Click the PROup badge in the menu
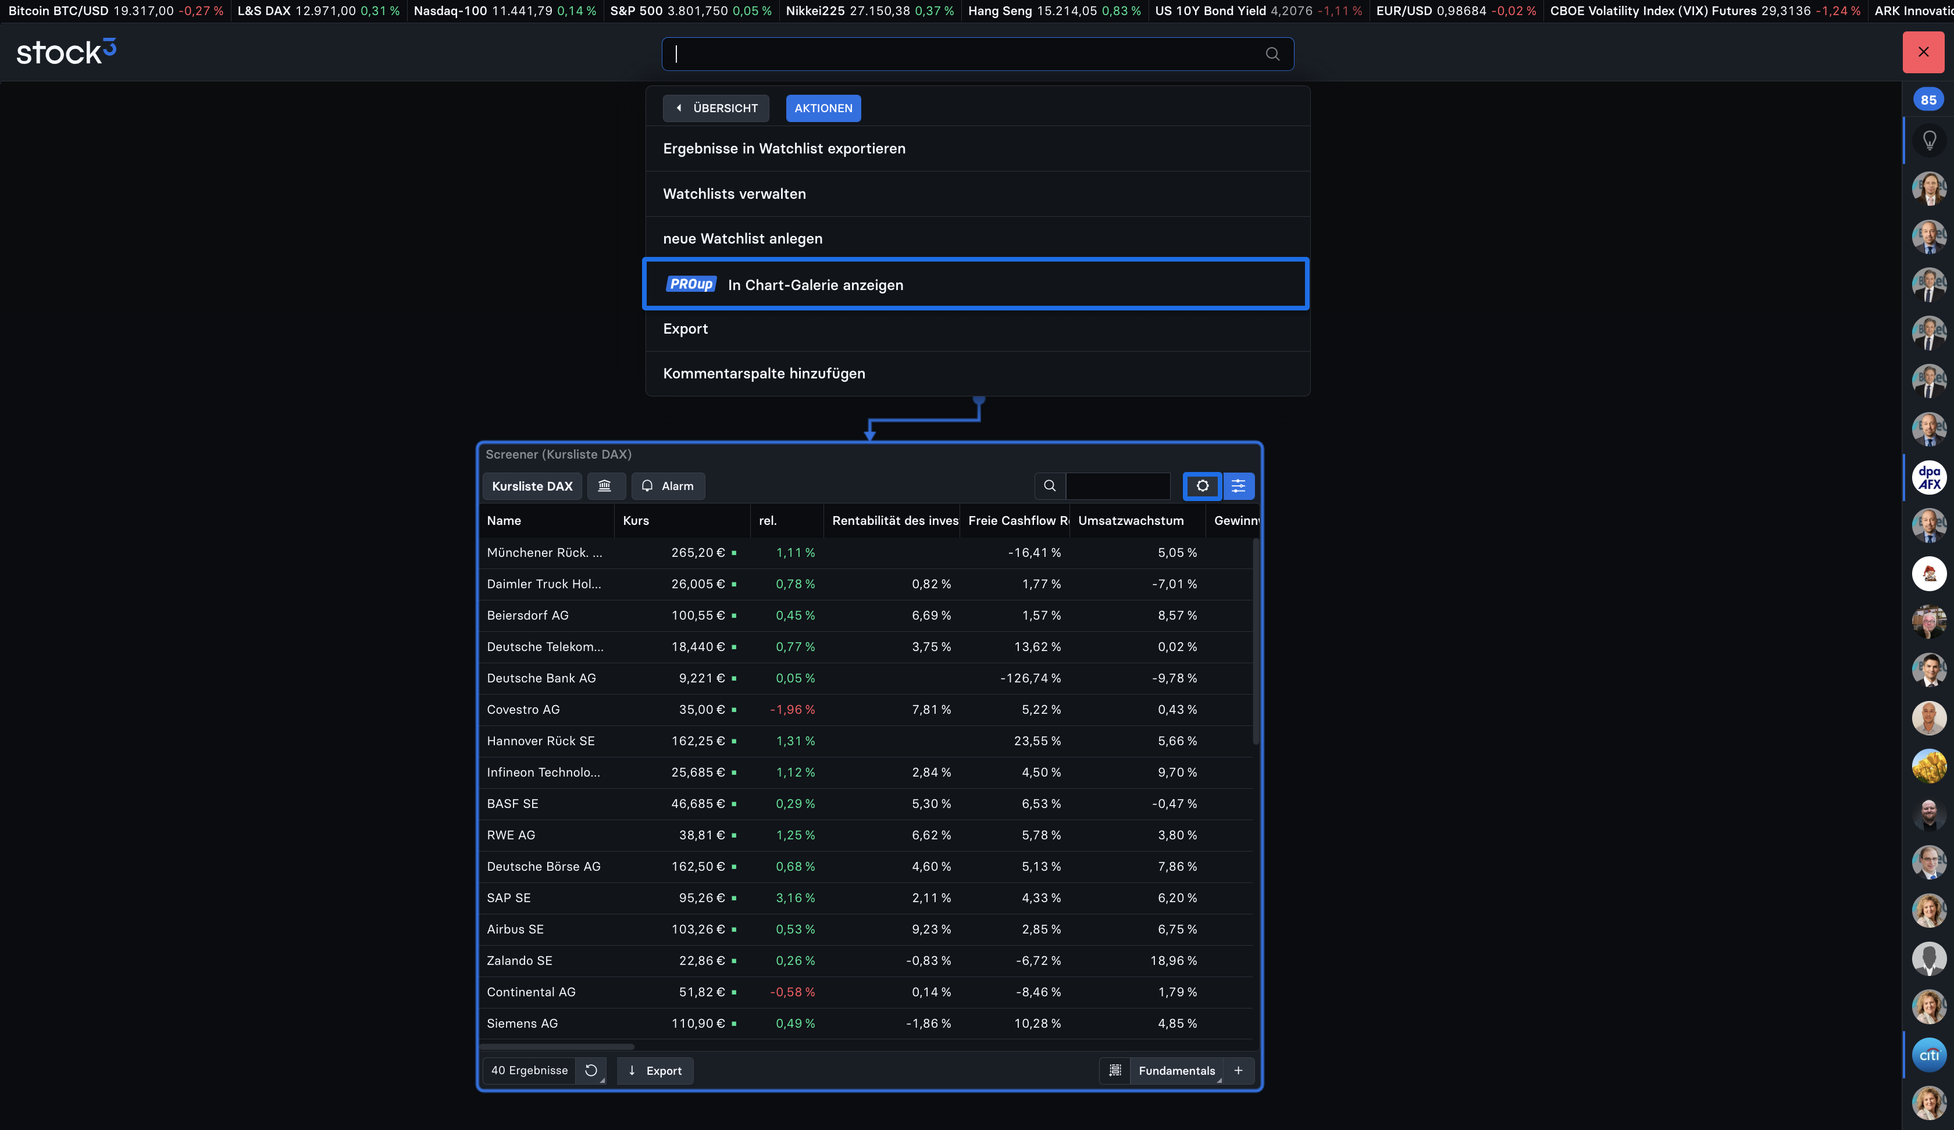 (691, 284)
